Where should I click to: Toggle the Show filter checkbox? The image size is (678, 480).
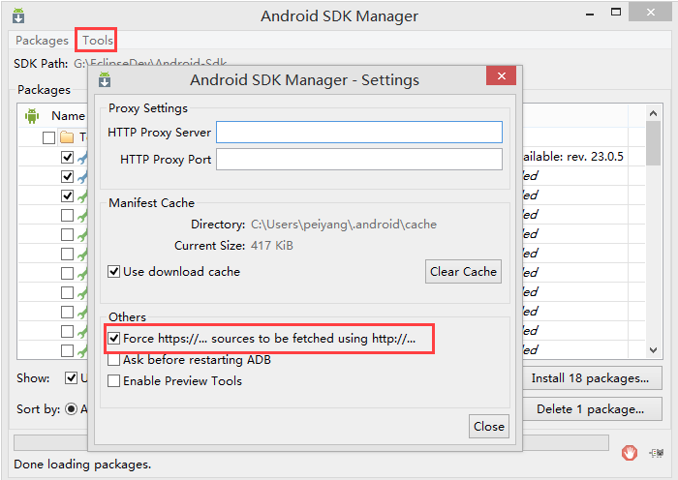[x=71, y=377]
